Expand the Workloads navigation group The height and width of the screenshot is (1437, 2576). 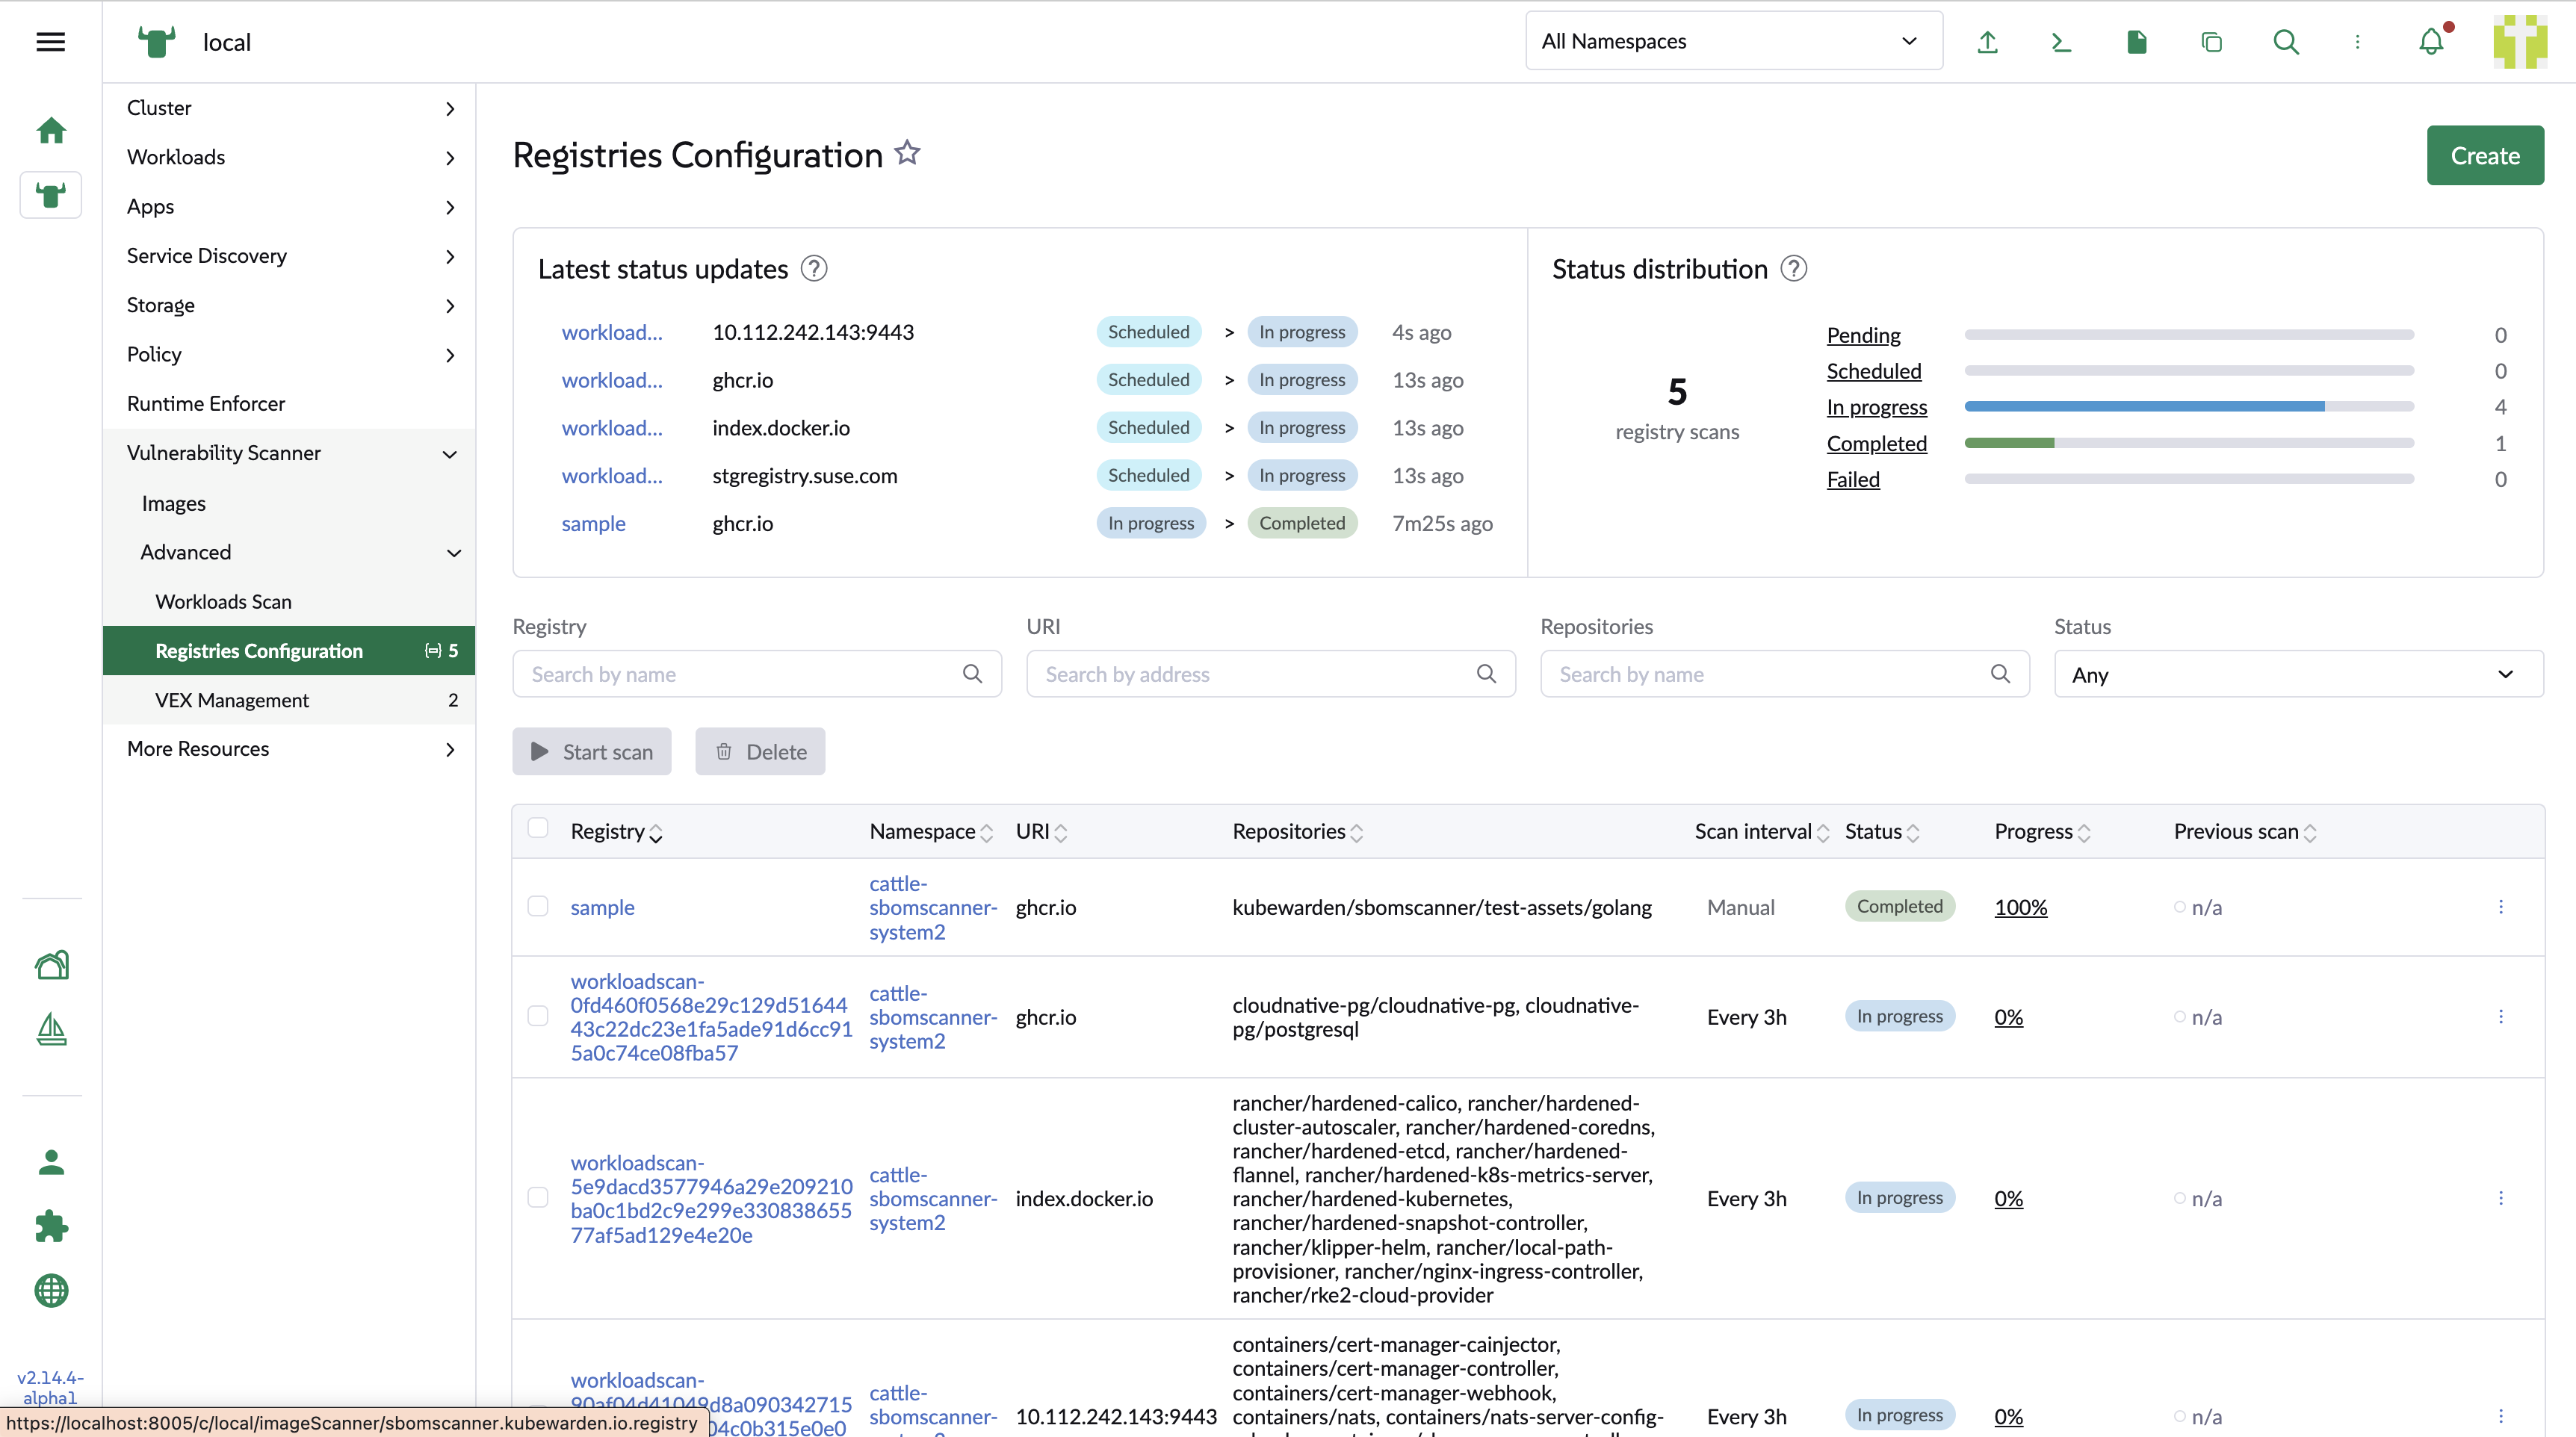288,157
